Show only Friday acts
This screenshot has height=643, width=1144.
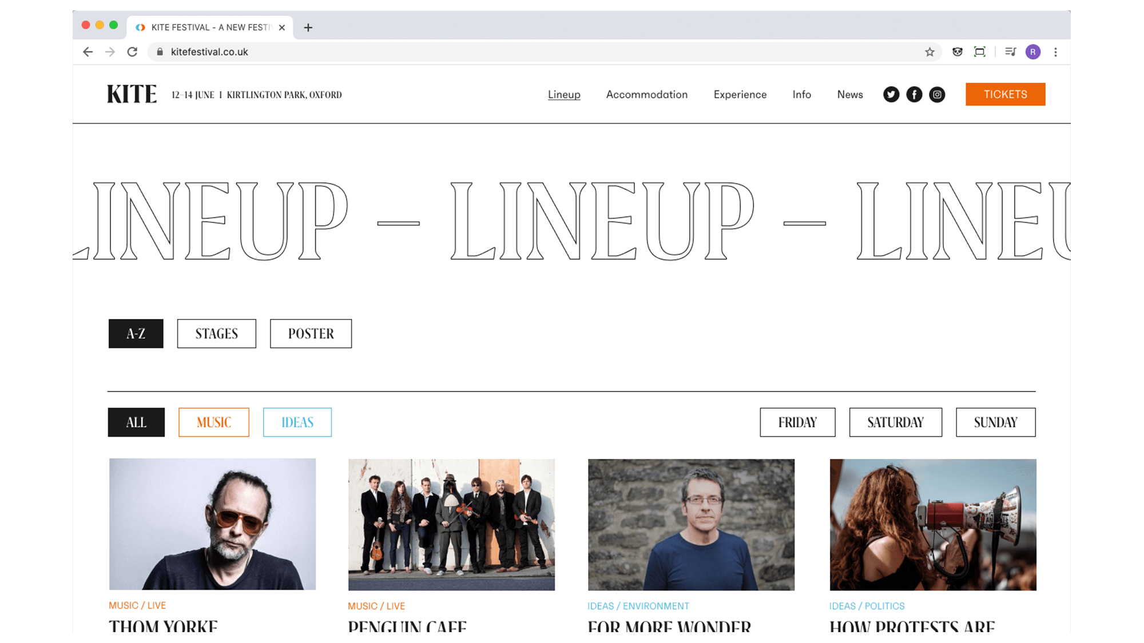pyautogui.click(x=797, y=422)
